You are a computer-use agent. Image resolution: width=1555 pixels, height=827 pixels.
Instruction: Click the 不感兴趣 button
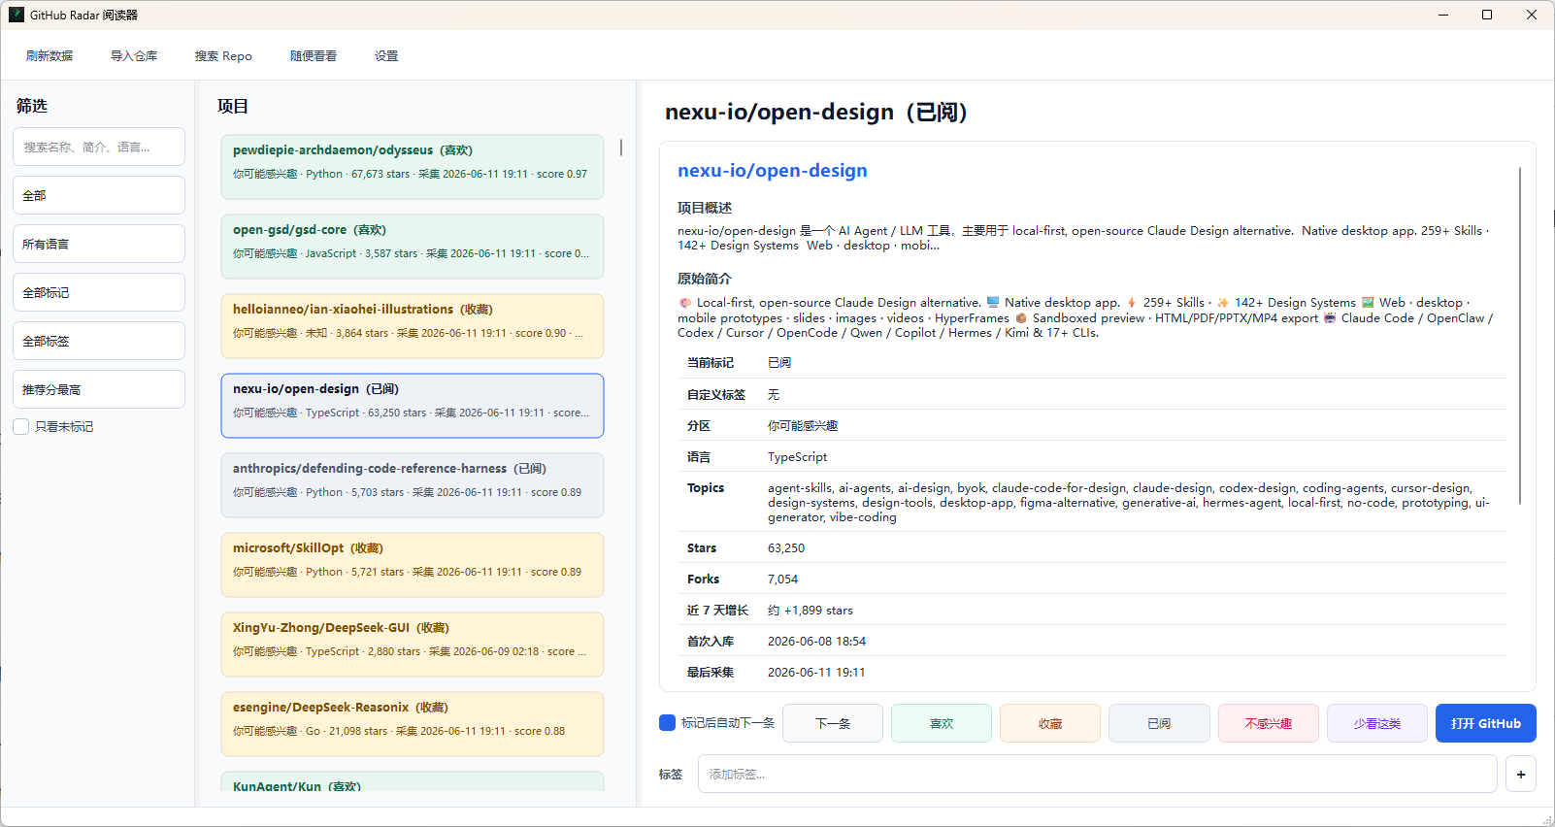pos(1269,723)
